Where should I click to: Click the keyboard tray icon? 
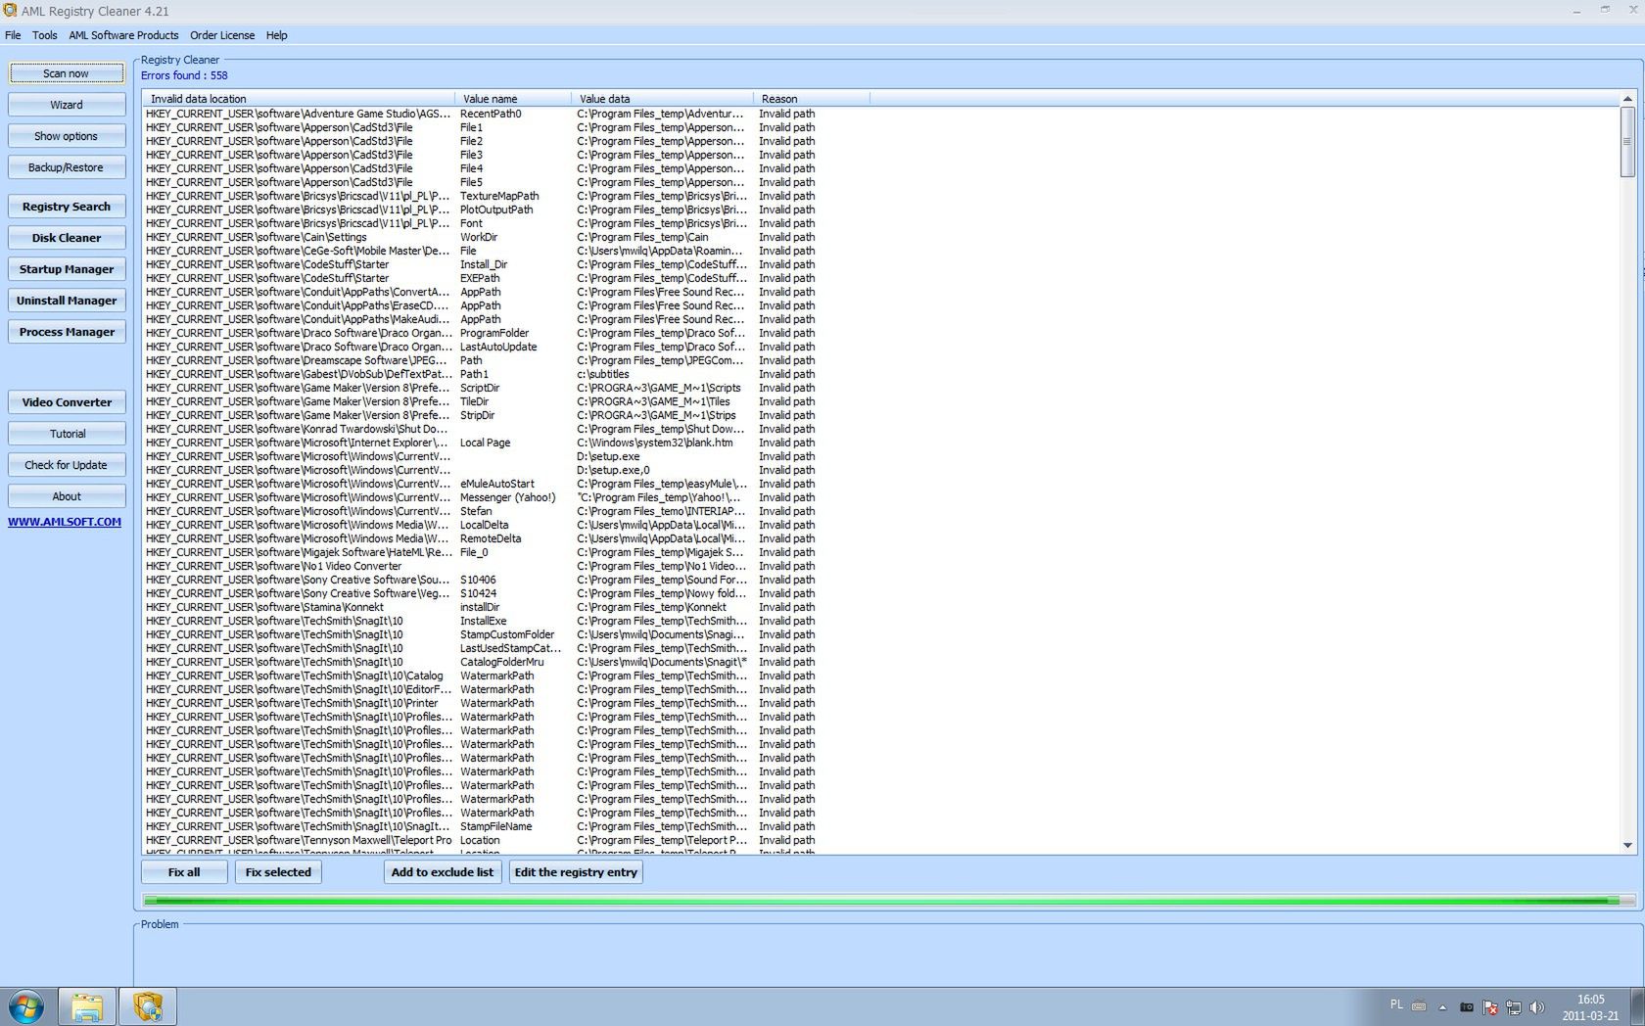(x=1418, y=1006)
